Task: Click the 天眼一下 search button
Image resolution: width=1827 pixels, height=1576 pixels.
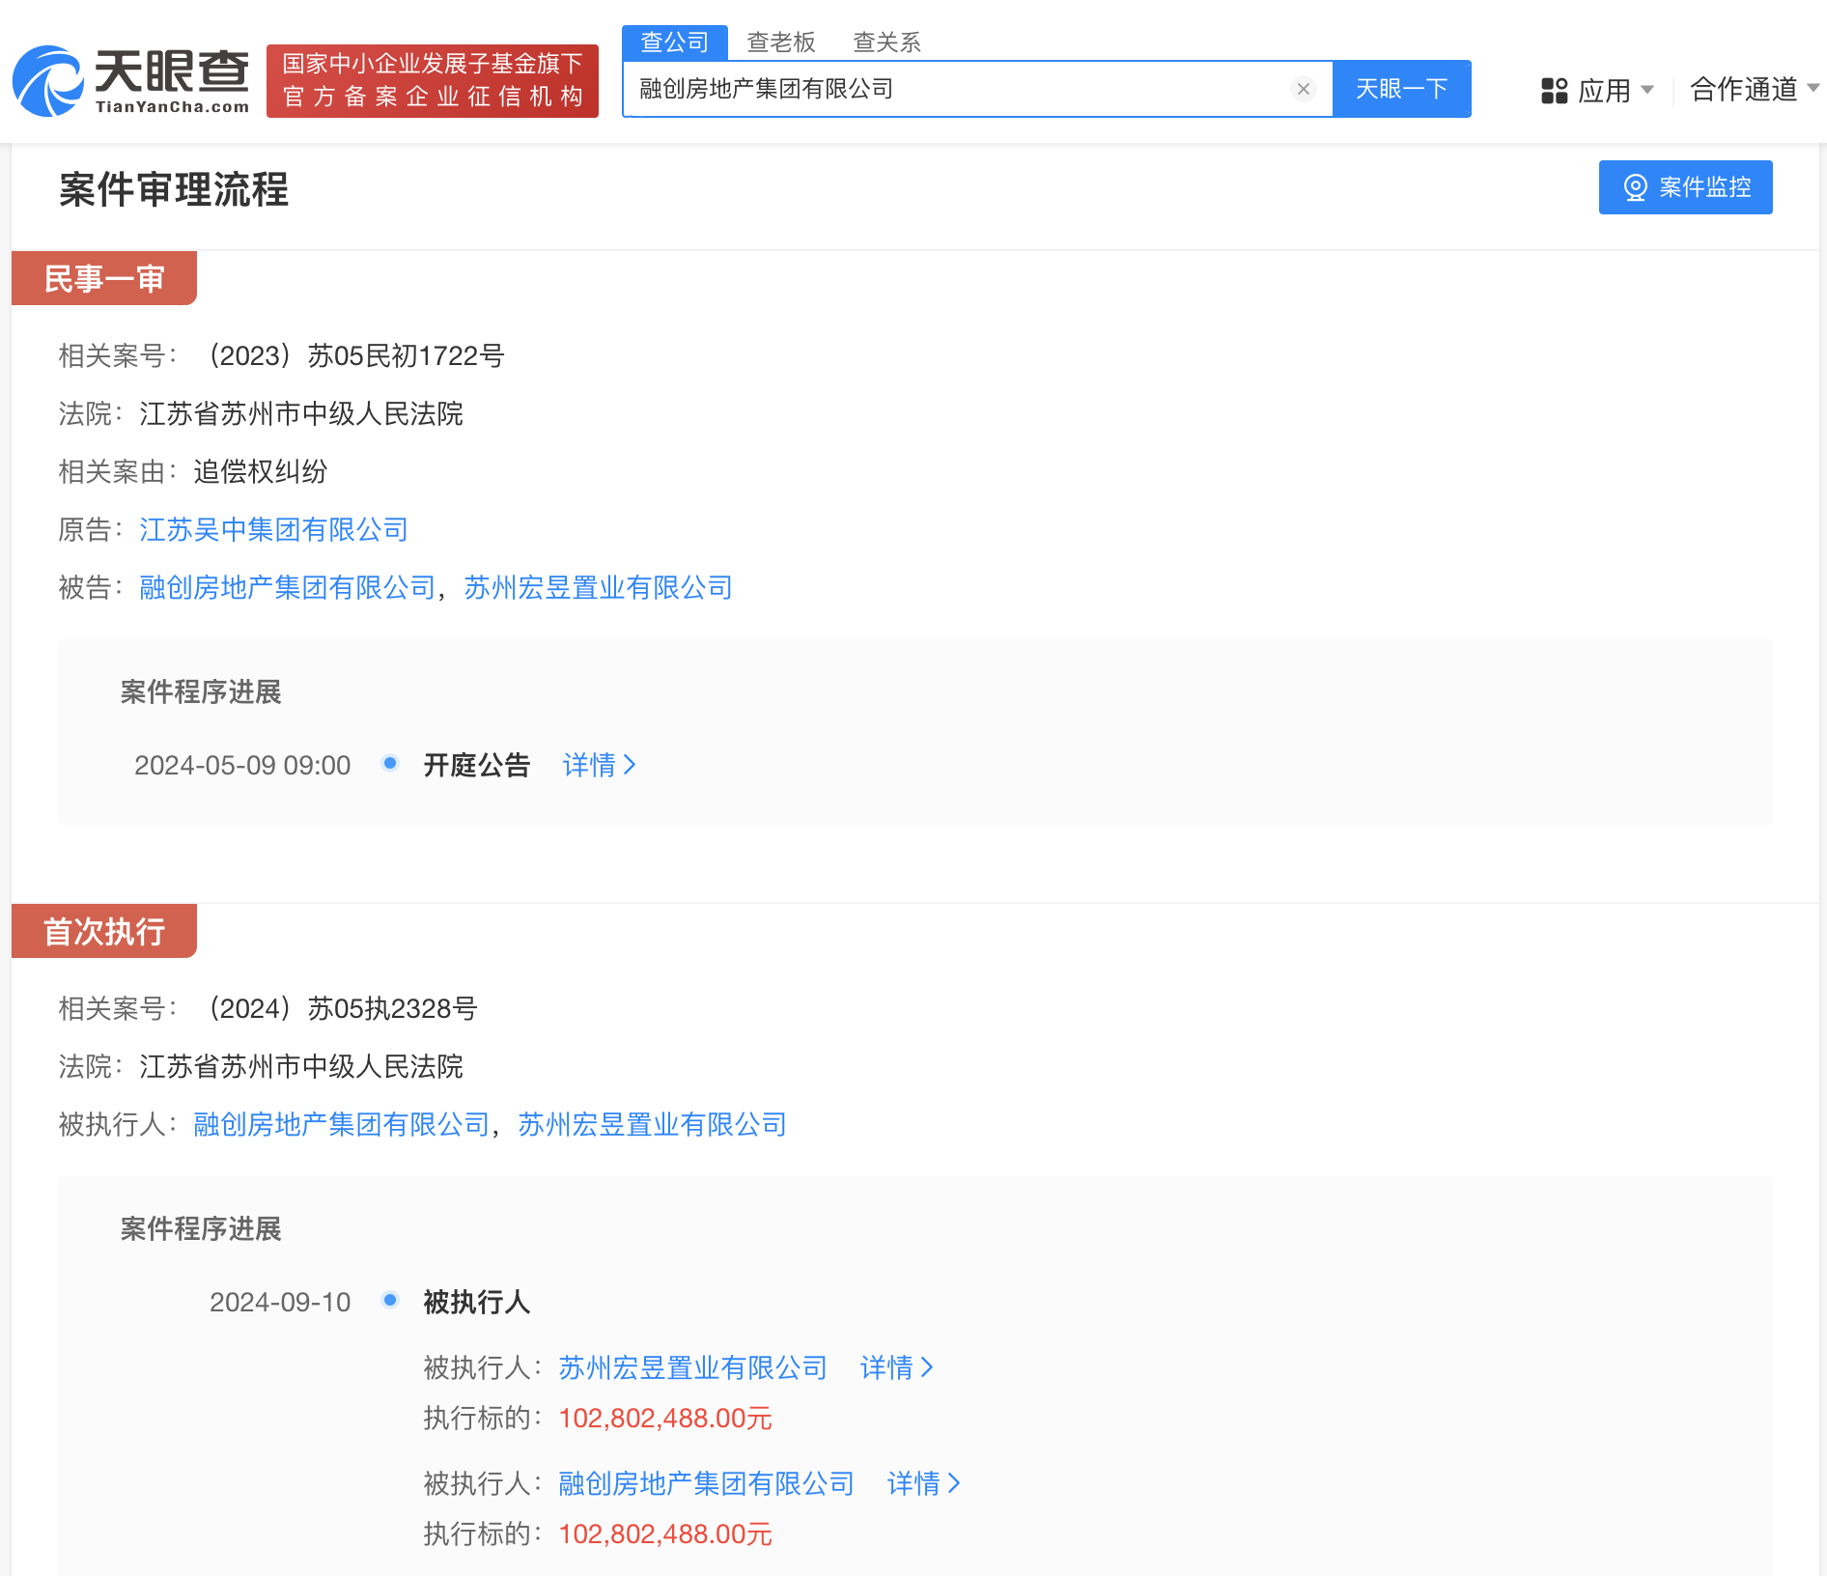Action: click(x=1402, y=88)
